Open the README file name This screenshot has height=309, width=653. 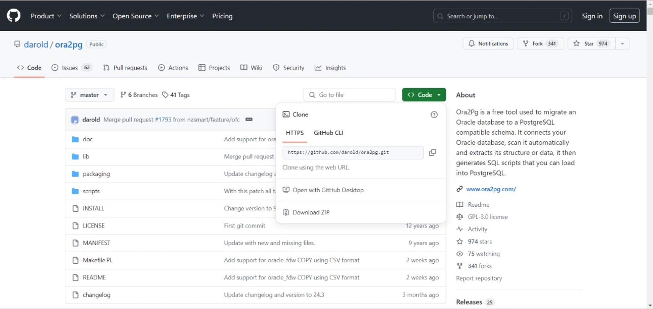click(94, 277)
